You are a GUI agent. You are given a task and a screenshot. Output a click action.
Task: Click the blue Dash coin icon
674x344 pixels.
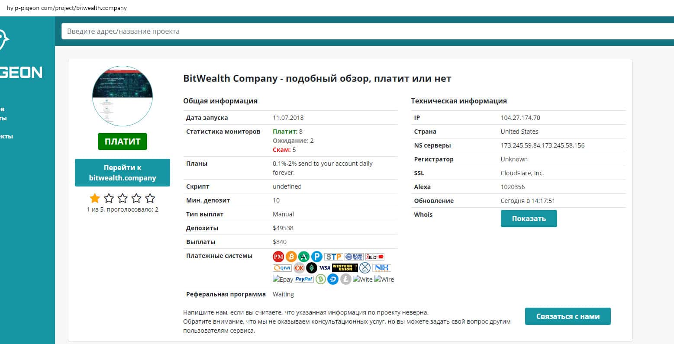(x=333, y=279)
